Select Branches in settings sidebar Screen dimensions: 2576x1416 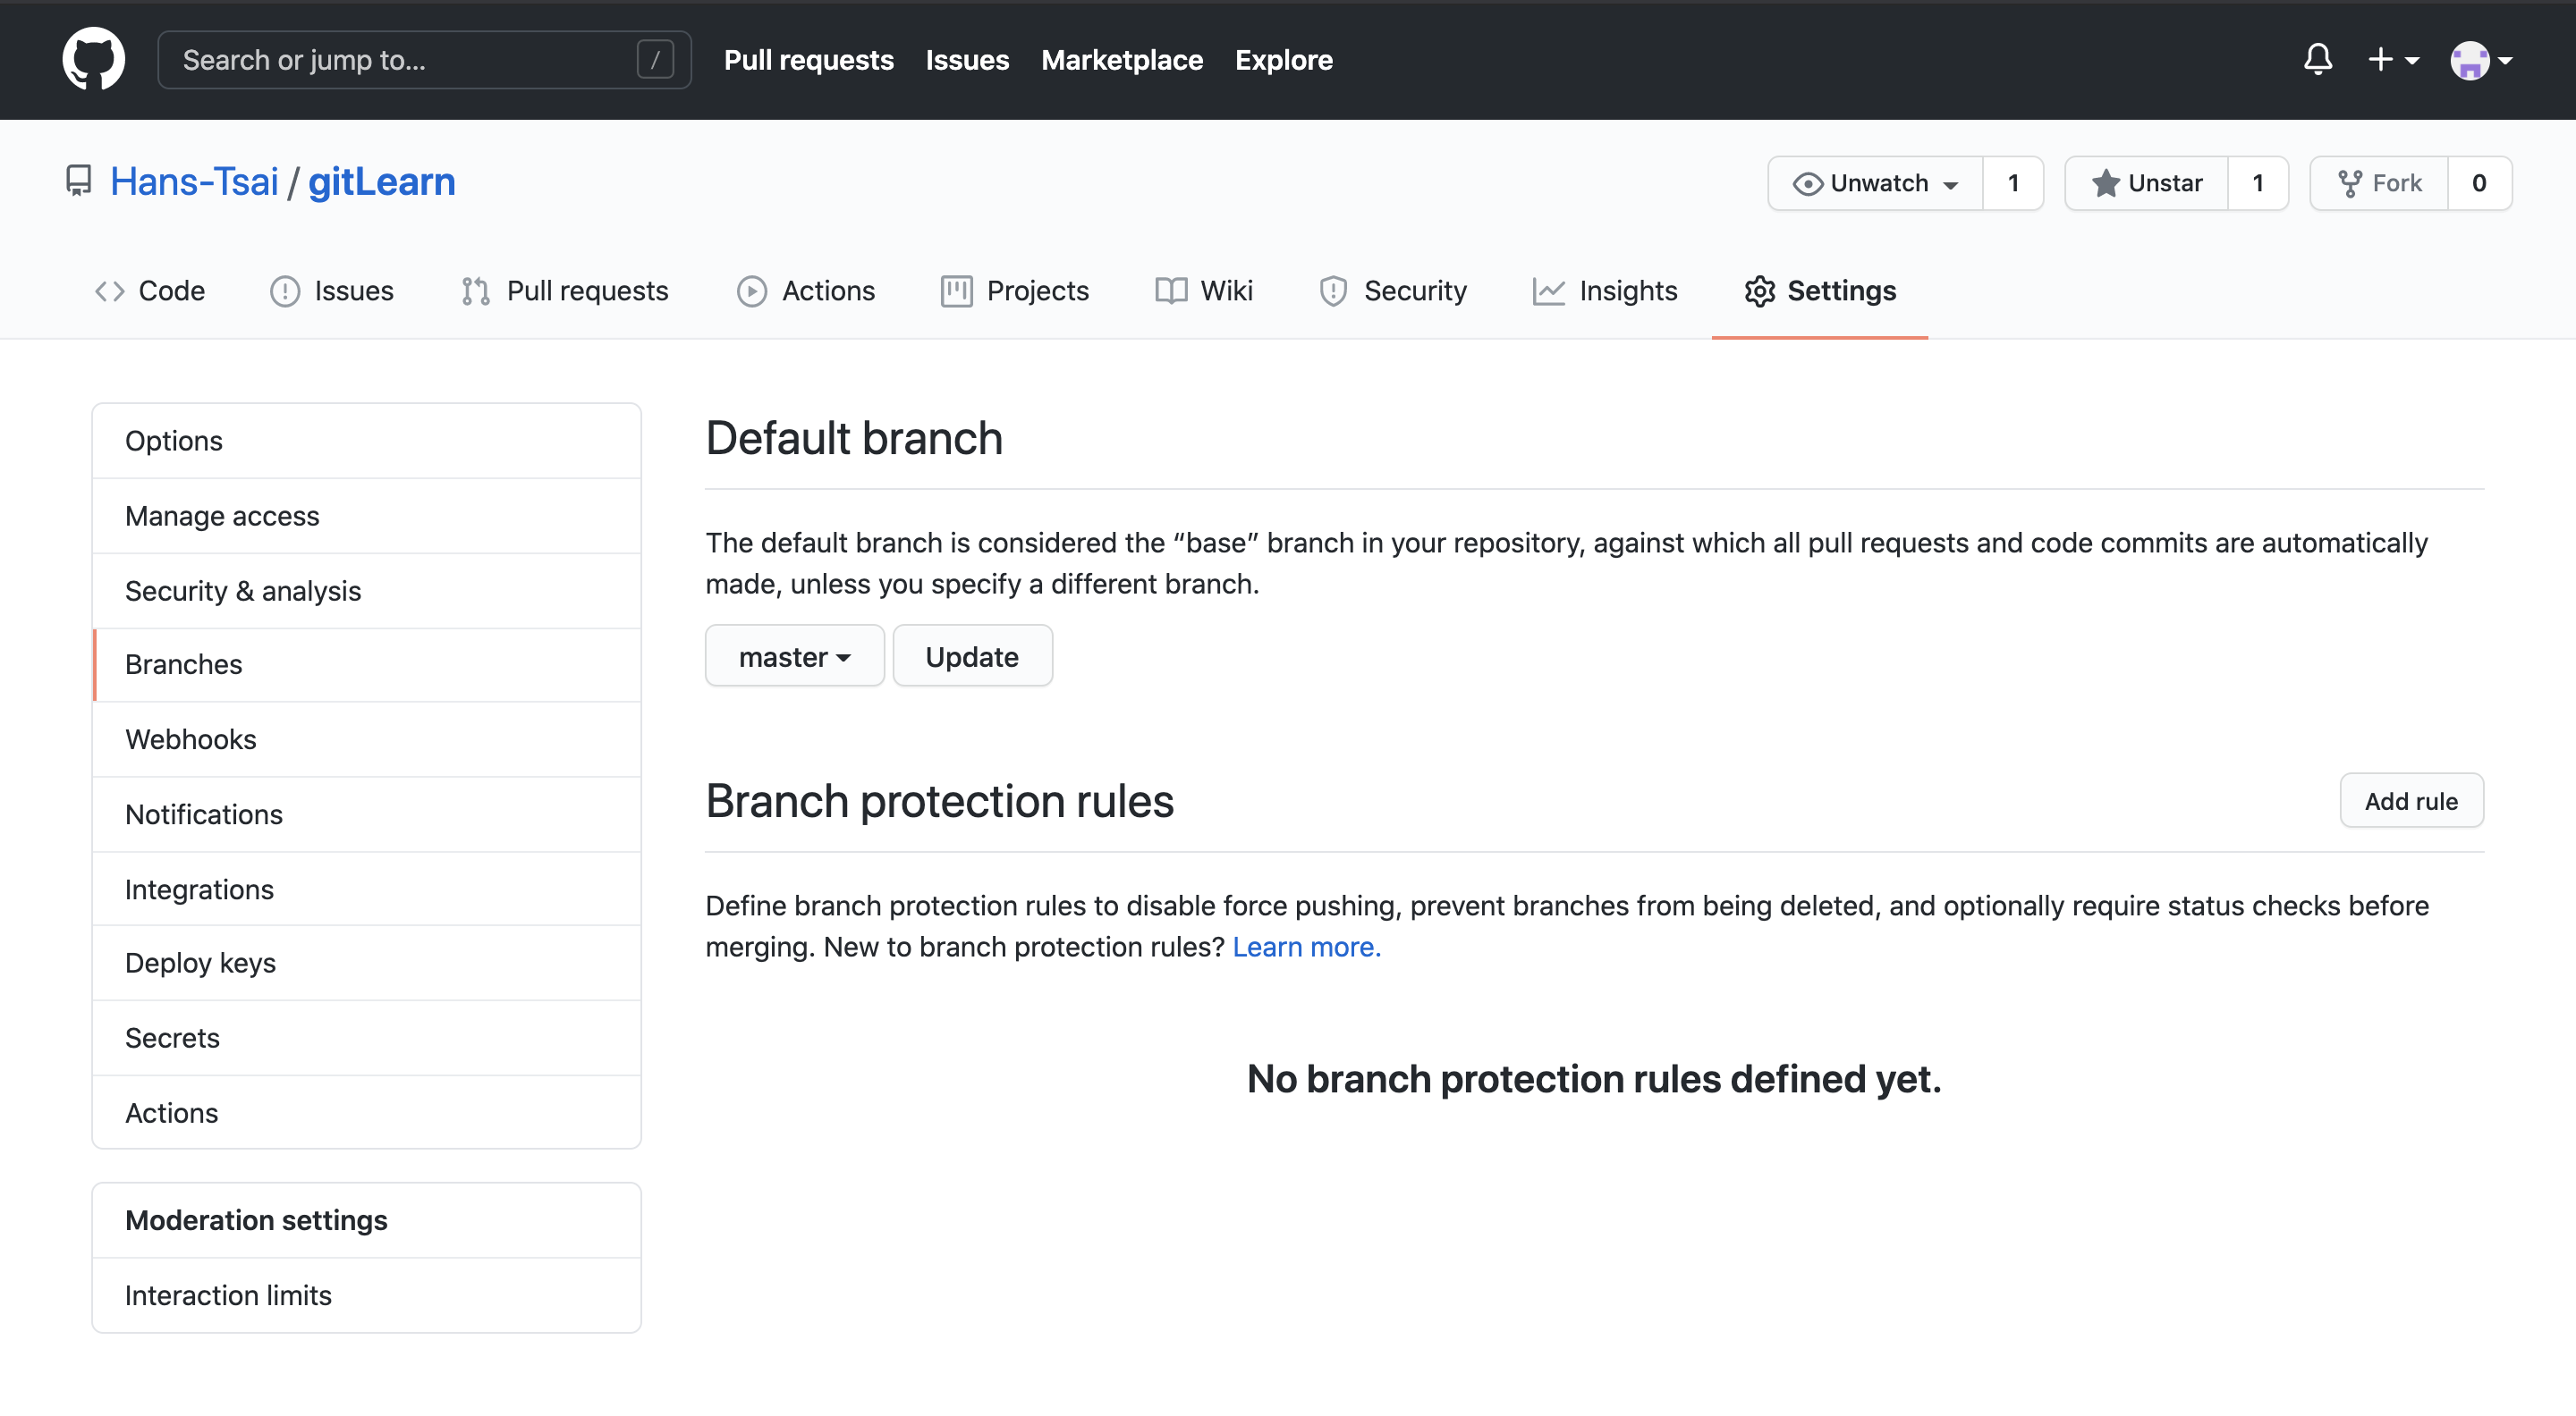tap(366, 664)
